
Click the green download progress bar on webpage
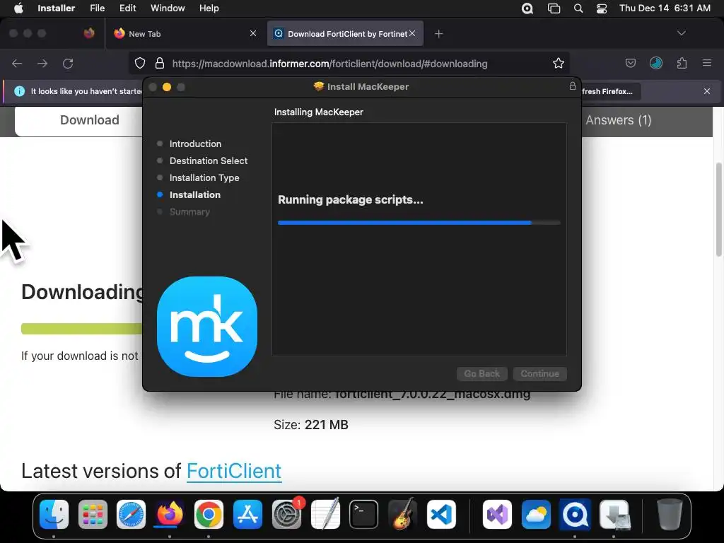coord(82,329)
